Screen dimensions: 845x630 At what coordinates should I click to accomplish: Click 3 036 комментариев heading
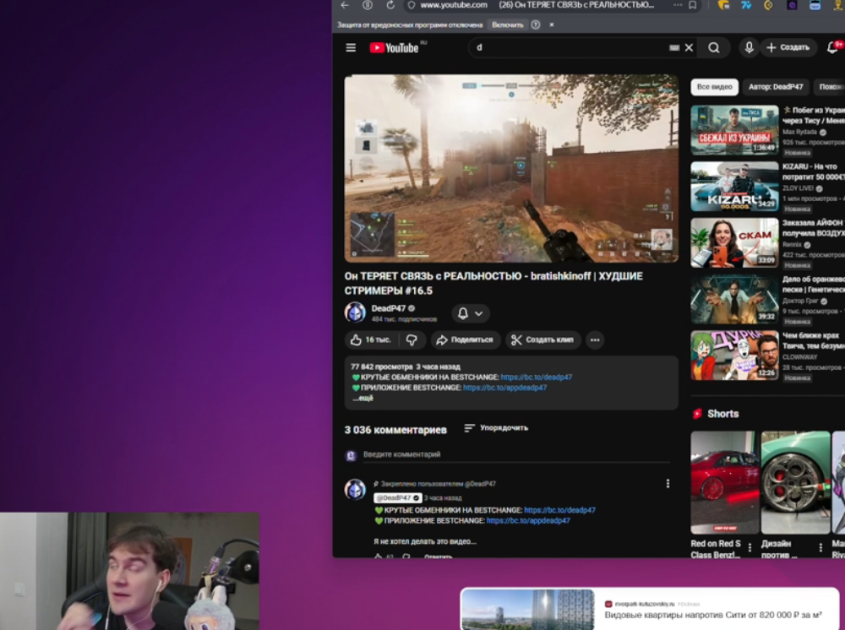click(x=395, y=430)
